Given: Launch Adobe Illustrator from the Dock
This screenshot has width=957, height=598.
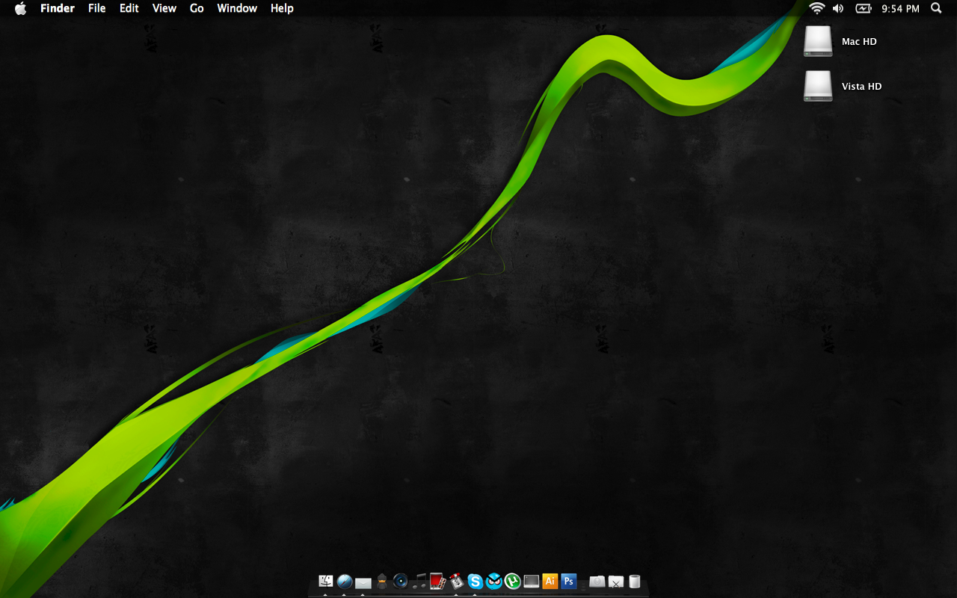Looking at the screenshot, I should [x=550, y=581].
